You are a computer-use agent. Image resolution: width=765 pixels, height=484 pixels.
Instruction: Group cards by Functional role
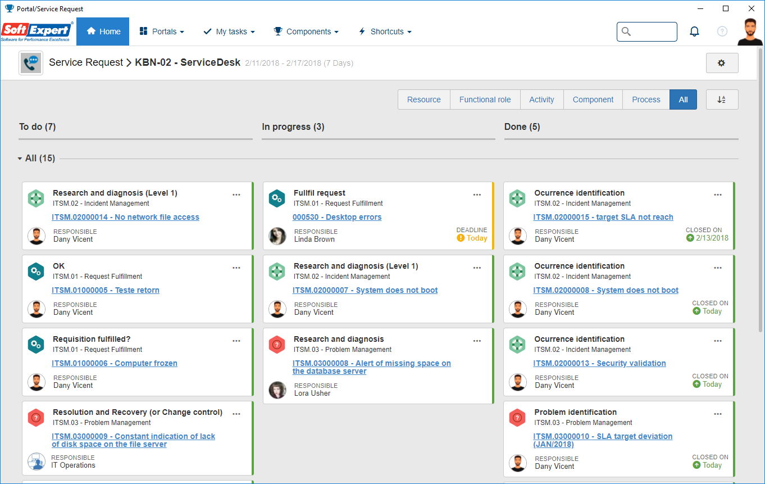pos(485,99)
